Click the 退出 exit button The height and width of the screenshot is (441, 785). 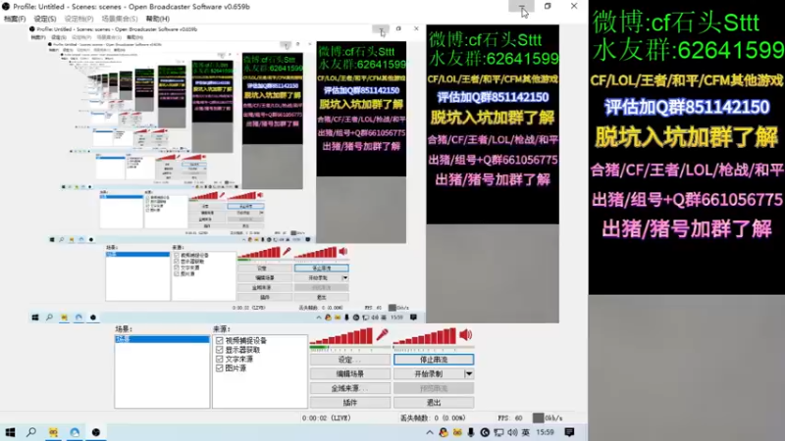click(434, 403)
